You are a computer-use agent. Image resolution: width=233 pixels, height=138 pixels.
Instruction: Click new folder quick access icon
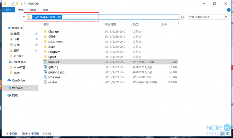click(17, 4)
